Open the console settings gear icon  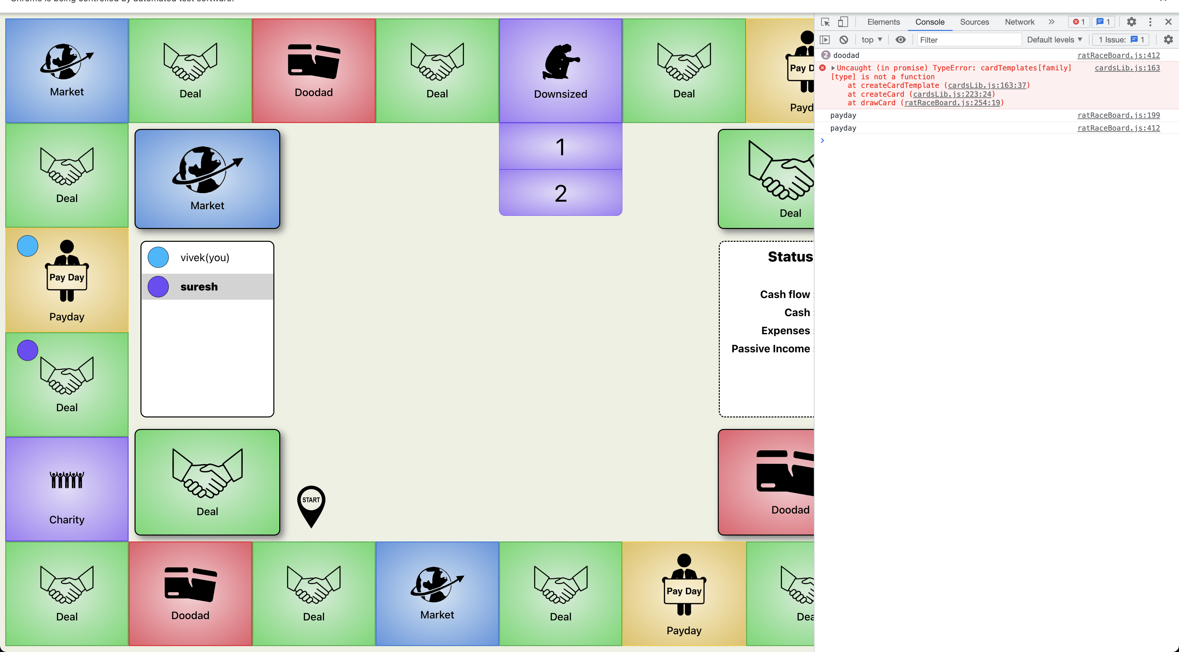[x=1168, y=40]
